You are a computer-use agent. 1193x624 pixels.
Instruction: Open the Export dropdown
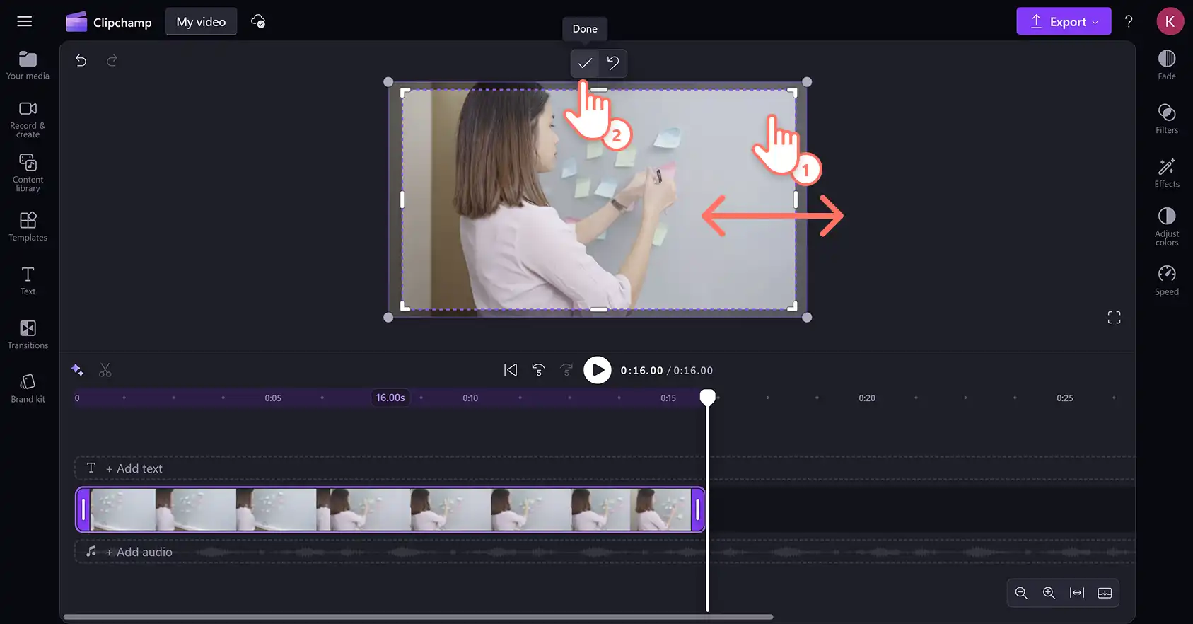[x=1064, y=21]
